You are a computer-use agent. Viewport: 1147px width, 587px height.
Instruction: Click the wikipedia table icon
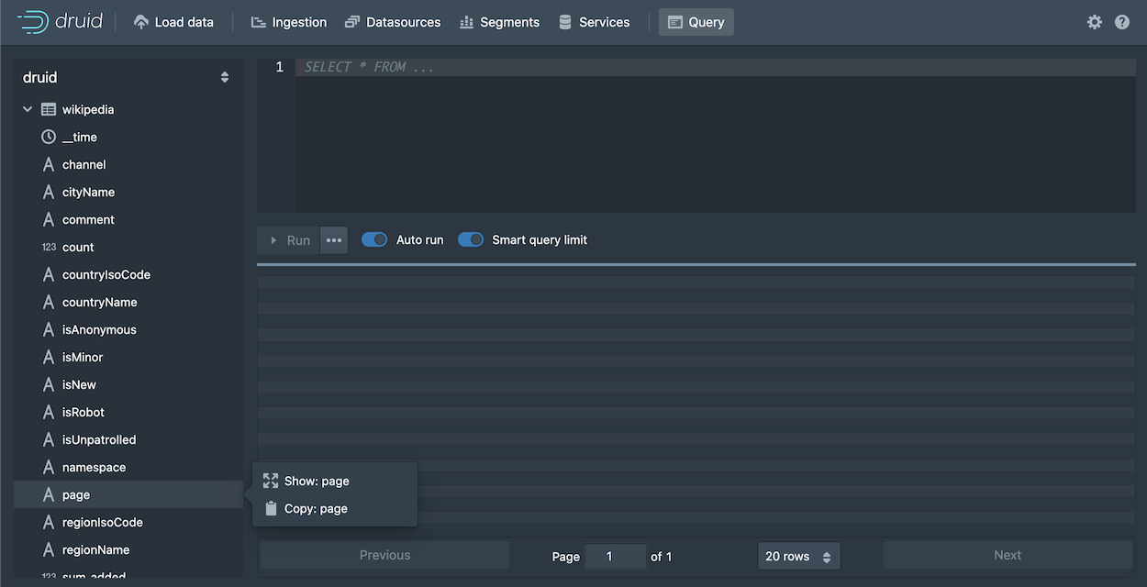coord(49,109)
